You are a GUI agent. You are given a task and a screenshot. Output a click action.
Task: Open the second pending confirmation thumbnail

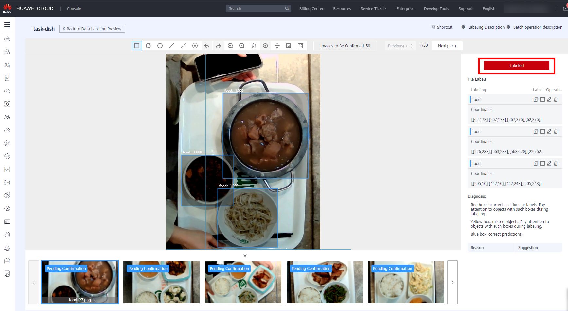(161, 282)
